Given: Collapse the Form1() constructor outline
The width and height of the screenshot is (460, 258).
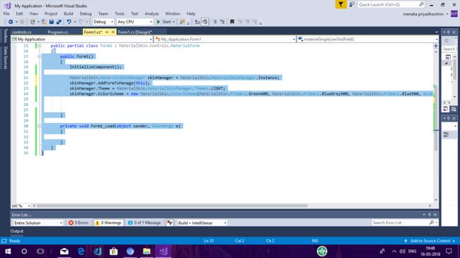Looking at the screenshot, I should click(x=39, y=57).
